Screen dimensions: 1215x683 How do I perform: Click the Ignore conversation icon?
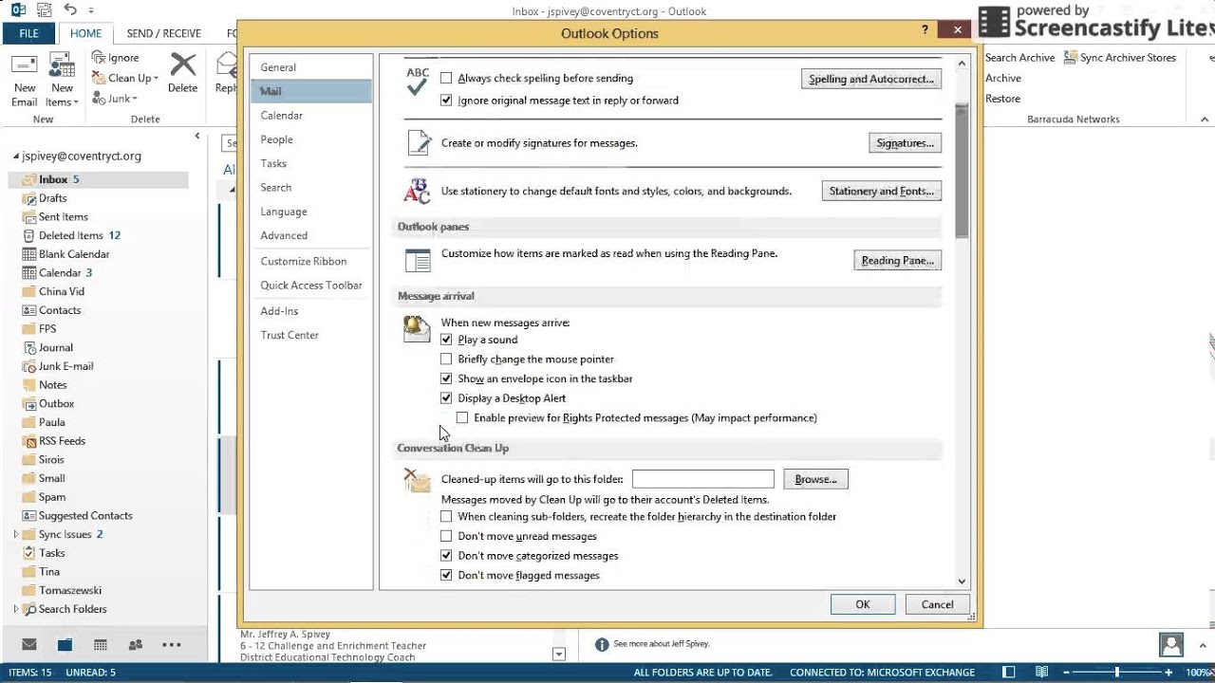coord(99,58)
